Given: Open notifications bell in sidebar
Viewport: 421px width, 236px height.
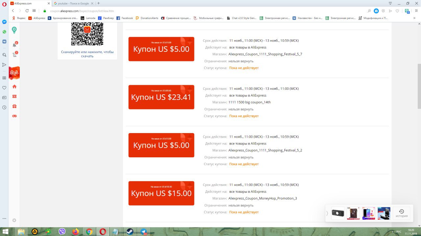Looking at the screenshot, I should tap(14, 45).
